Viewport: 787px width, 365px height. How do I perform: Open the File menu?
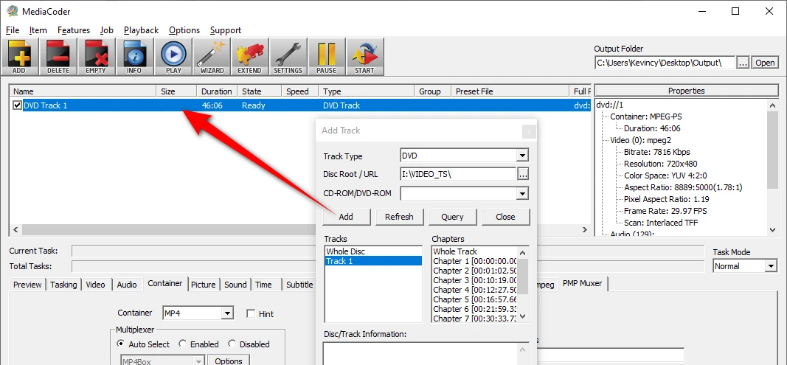13,30
